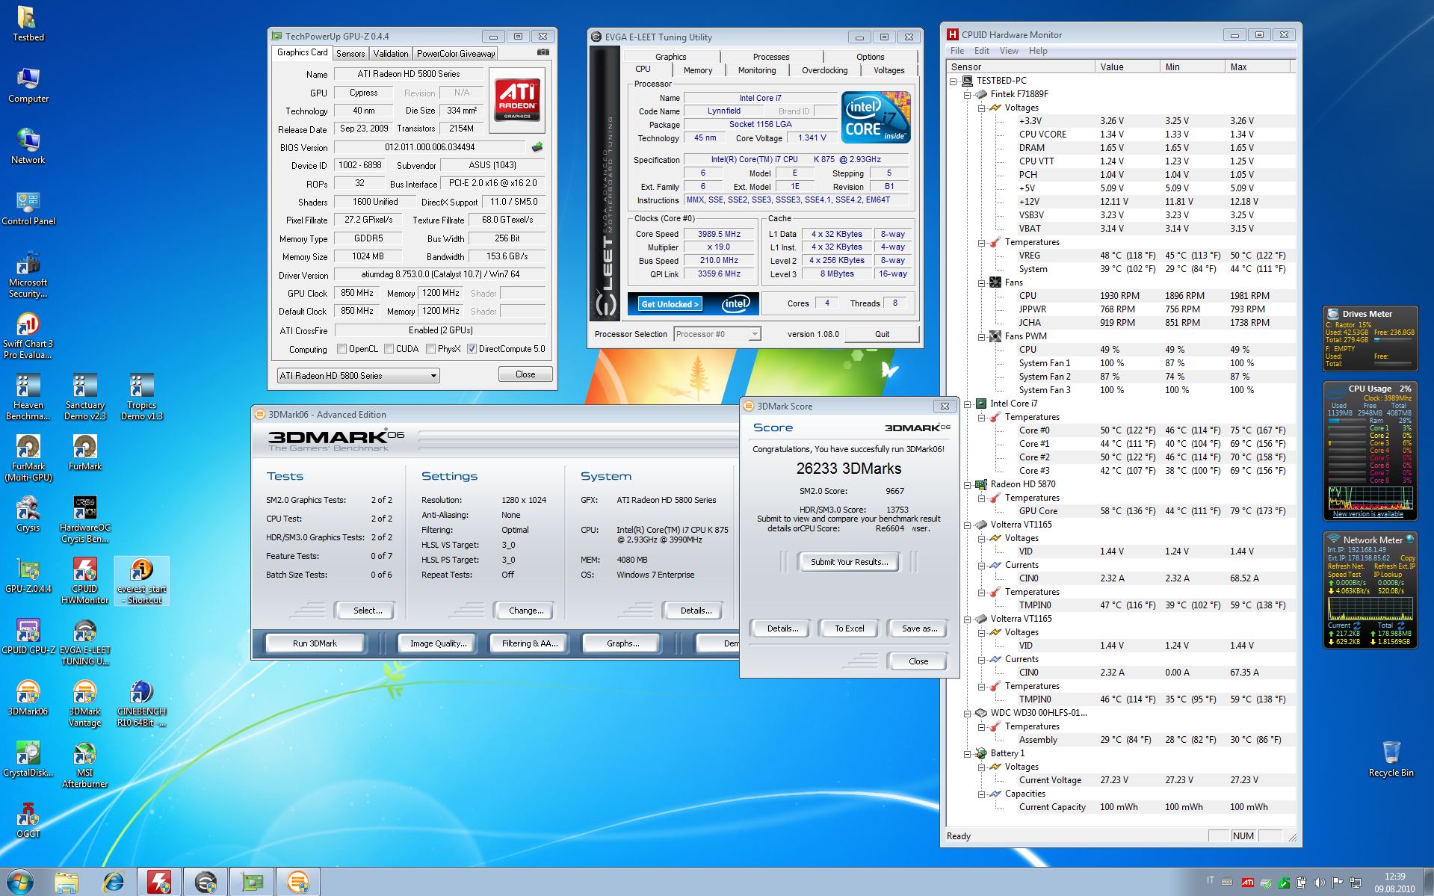Click the Get Unlocked button in E-LEET

click(x=670, y=304)
